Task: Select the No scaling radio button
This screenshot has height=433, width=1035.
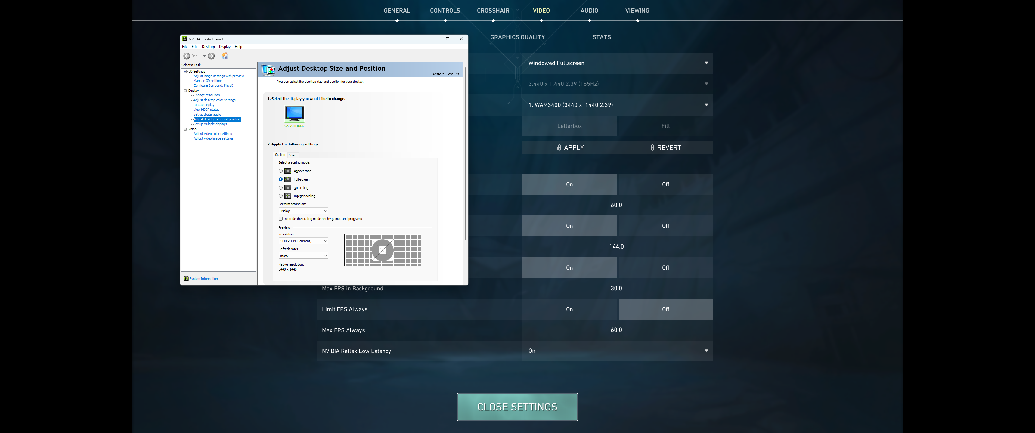Action: (x=280, y=187)
